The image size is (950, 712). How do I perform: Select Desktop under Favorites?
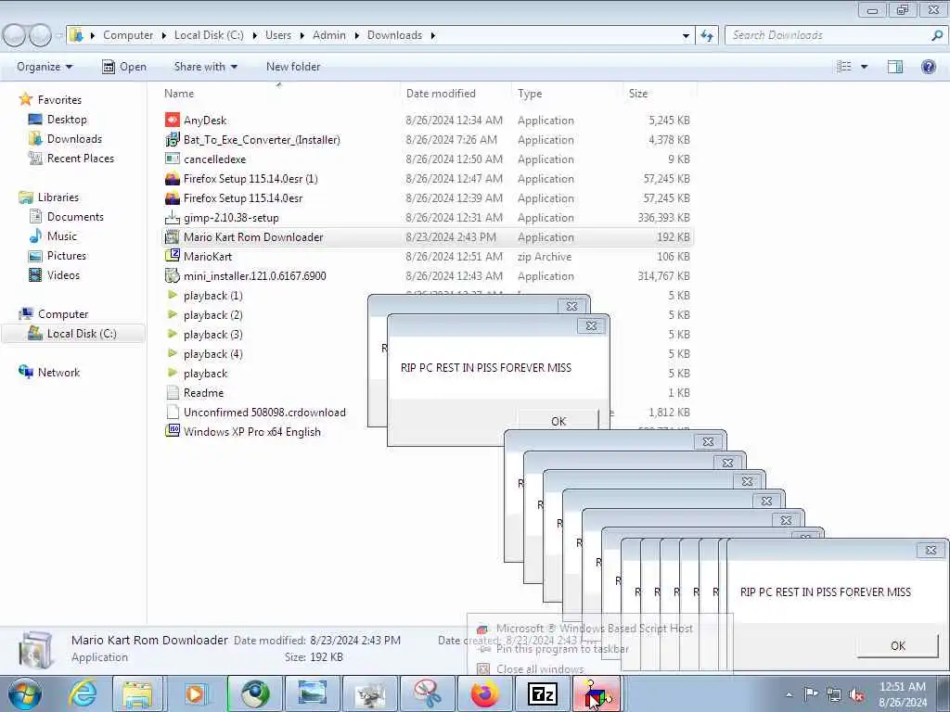point(67,120)
